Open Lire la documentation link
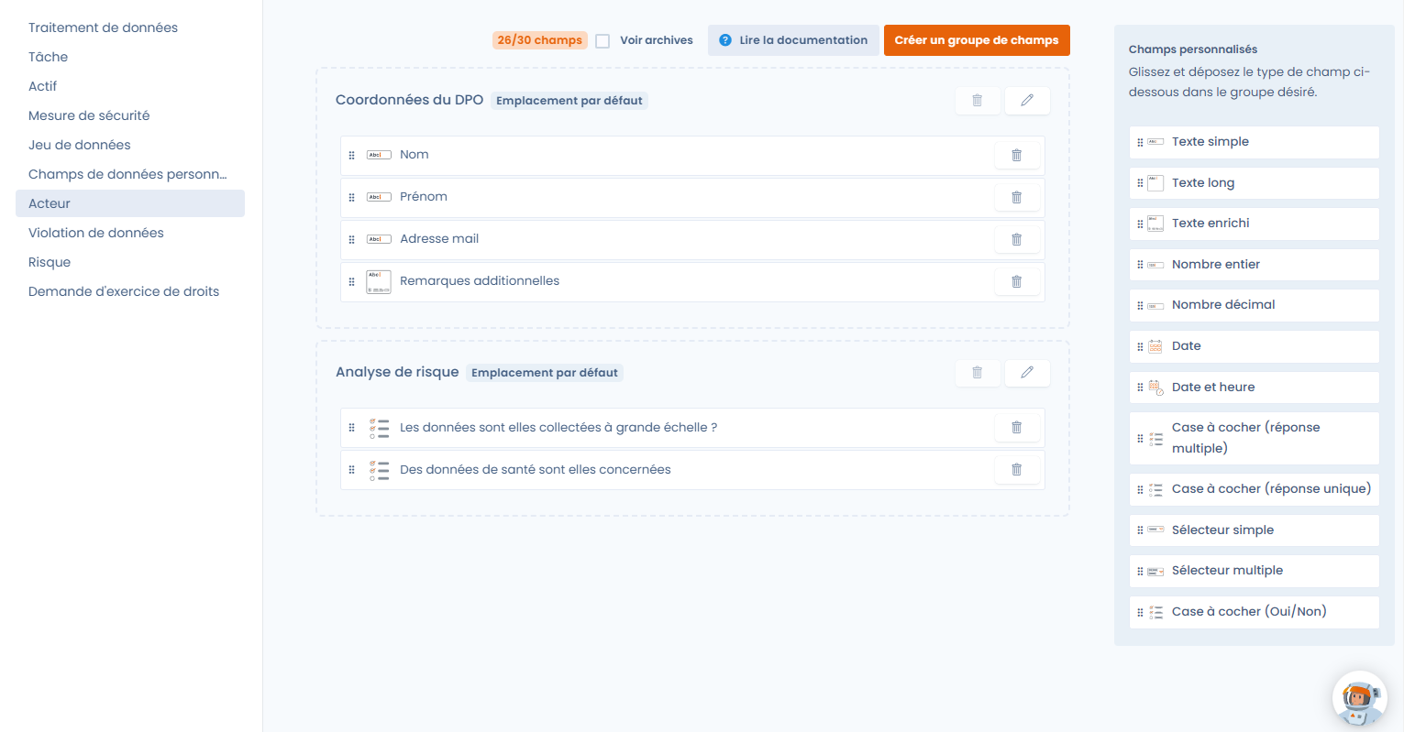Screen dimensions: 1404x732 coord(793,40)
